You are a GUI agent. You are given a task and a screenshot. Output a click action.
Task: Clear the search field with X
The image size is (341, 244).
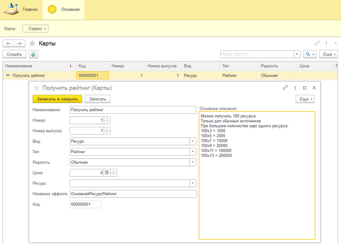click(297, 54)
